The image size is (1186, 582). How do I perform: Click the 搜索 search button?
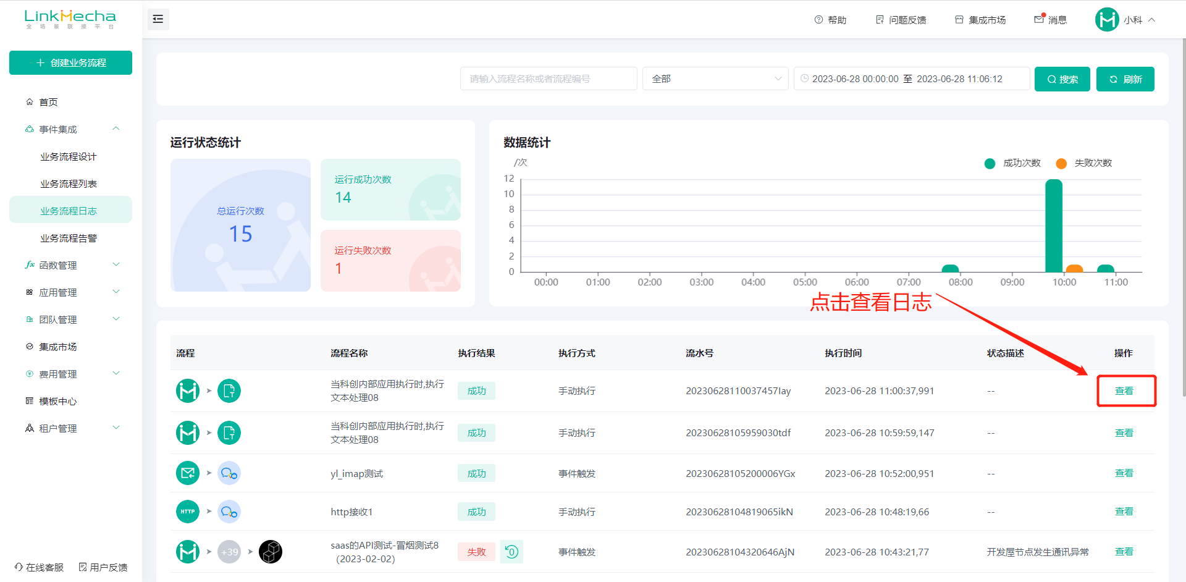1062,79
